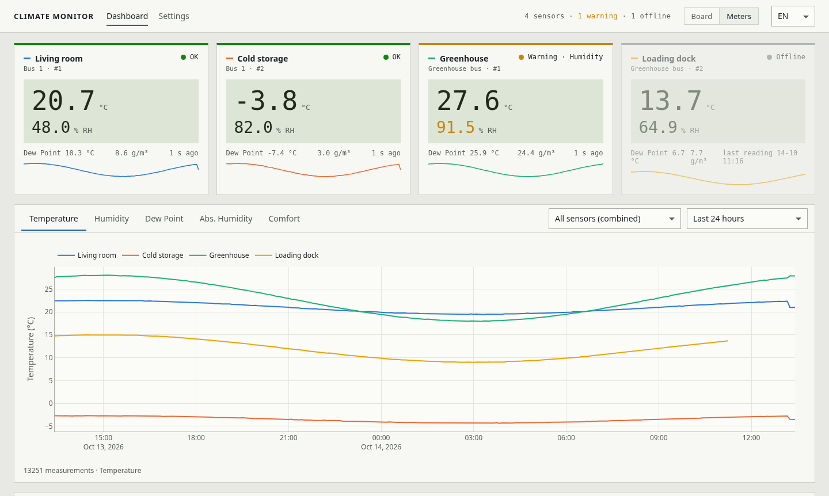829x496 pixels.
Task: Click the Cold storage sensor card title
Action: (263, 59)
